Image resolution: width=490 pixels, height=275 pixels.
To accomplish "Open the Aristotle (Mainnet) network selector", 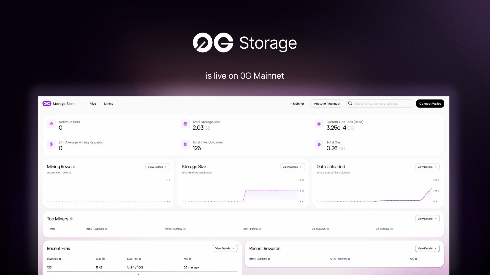I will point(327,104).
